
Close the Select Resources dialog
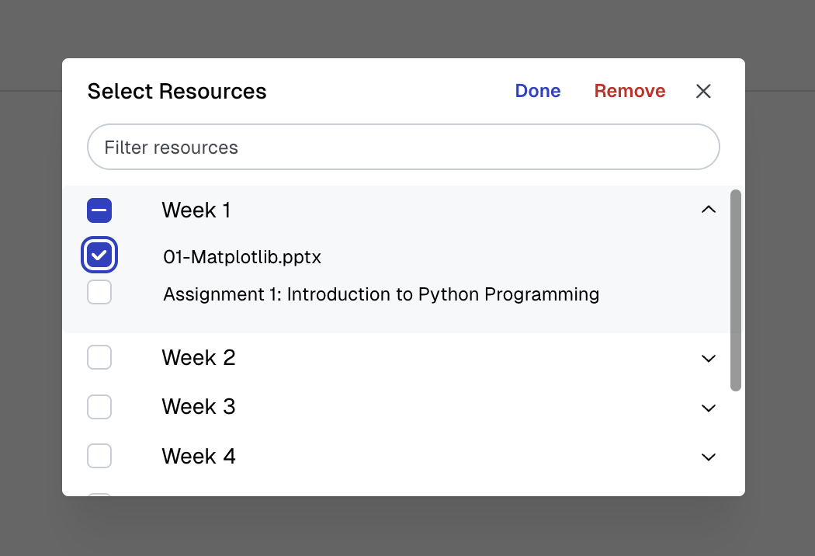coord(703,92)
